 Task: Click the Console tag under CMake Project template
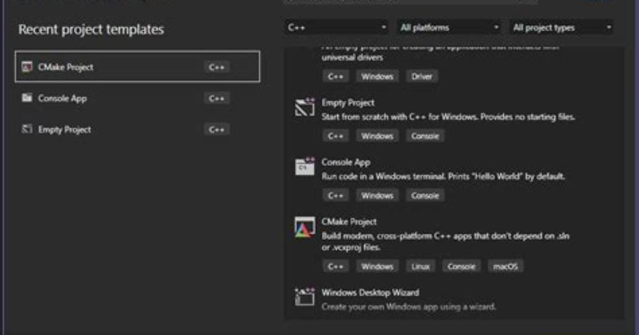pyautogui.click(x=461, y=266)
